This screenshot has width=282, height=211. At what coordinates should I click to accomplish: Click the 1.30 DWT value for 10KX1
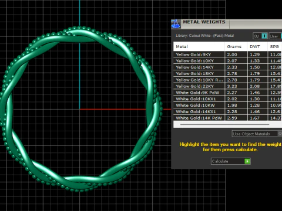(255, 99)
